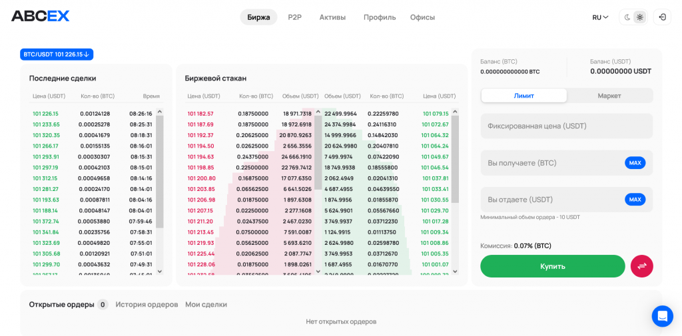682x336 pixels.
Task: Open the support chat widget
Action: click(x=662, y=316)
